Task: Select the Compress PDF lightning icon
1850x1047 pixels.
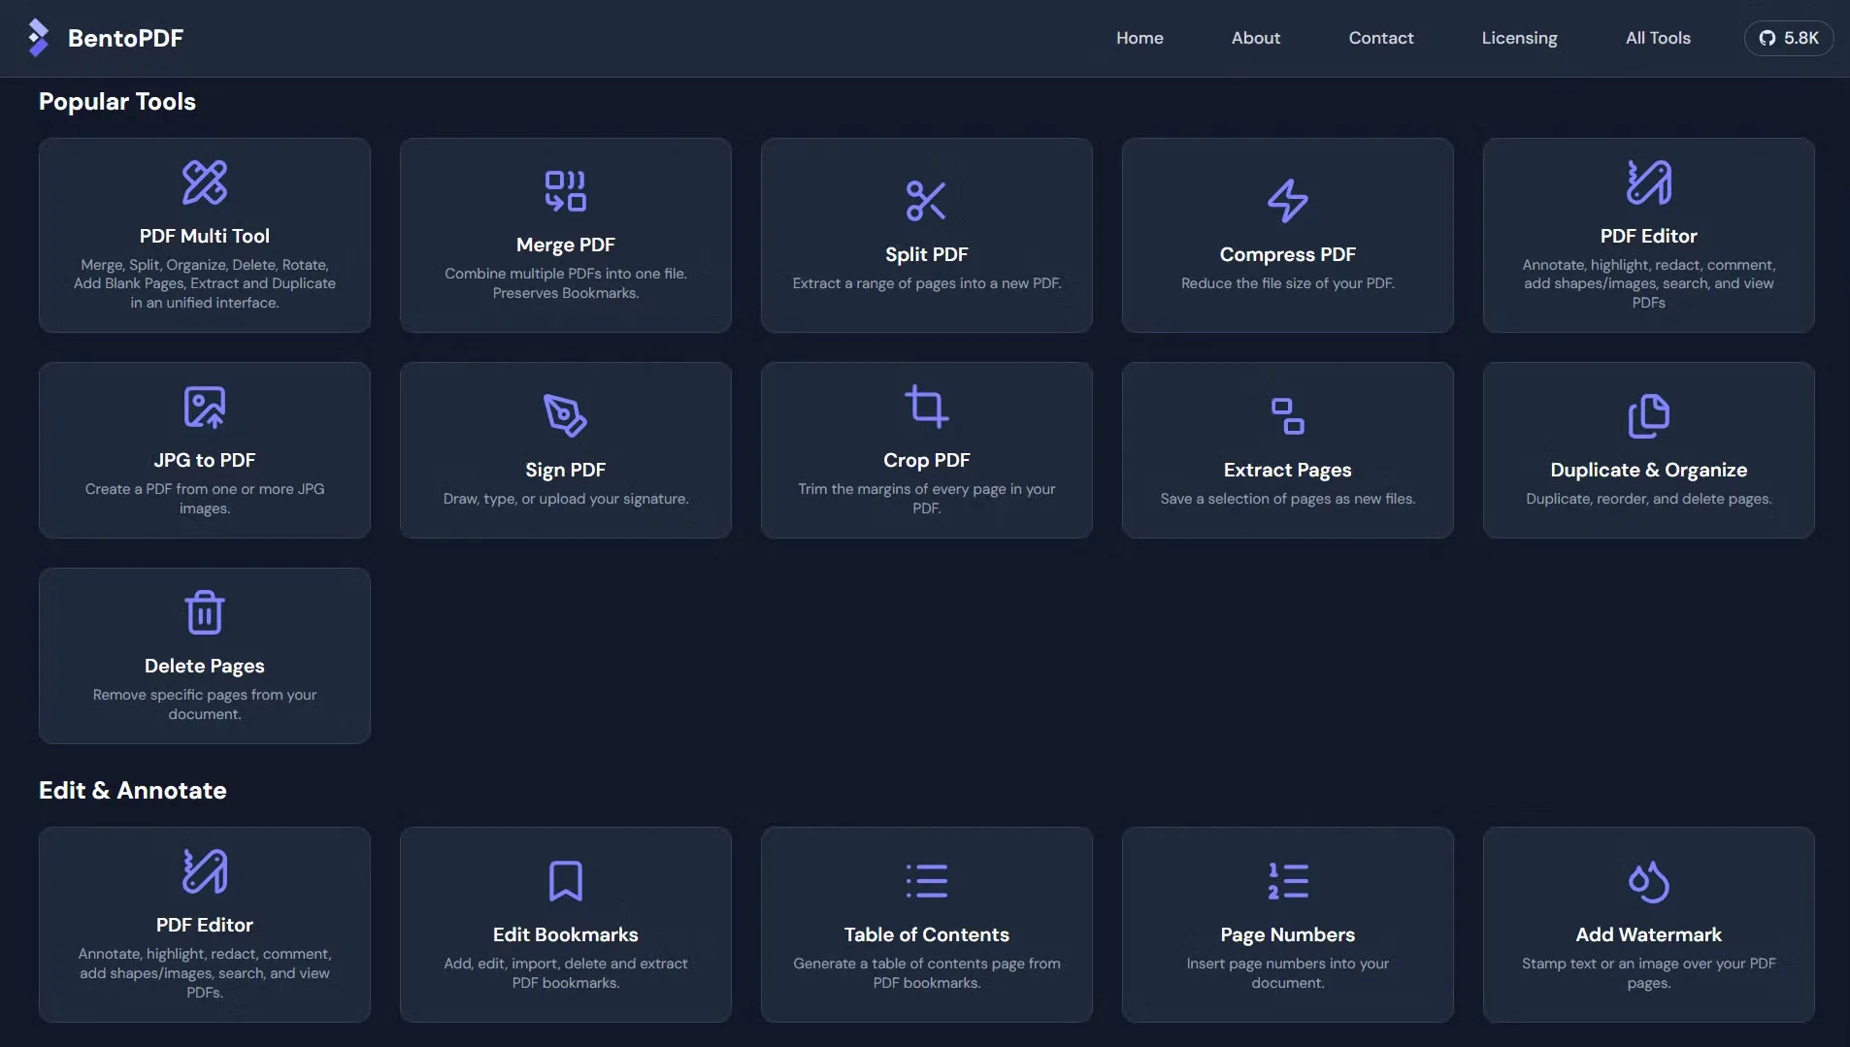Action: [x=1286, y=200]
